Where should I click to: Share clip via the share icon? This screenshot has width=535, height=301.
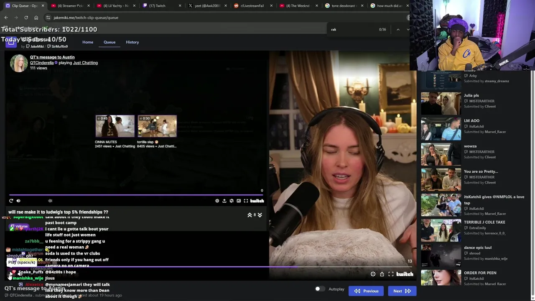[224, 201]
